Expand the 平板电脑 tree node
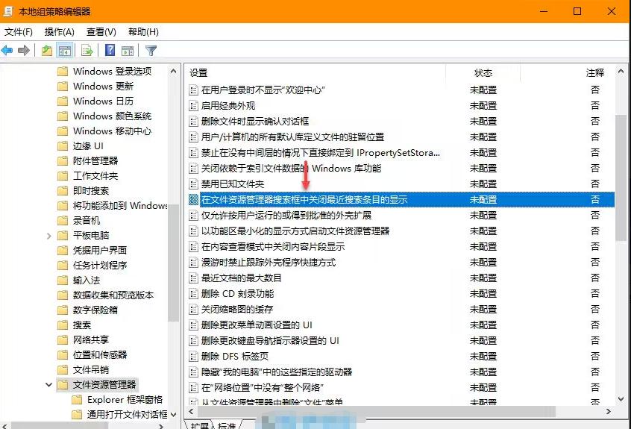631x429 pixels. pyautogui.click(x=48, y=236)
